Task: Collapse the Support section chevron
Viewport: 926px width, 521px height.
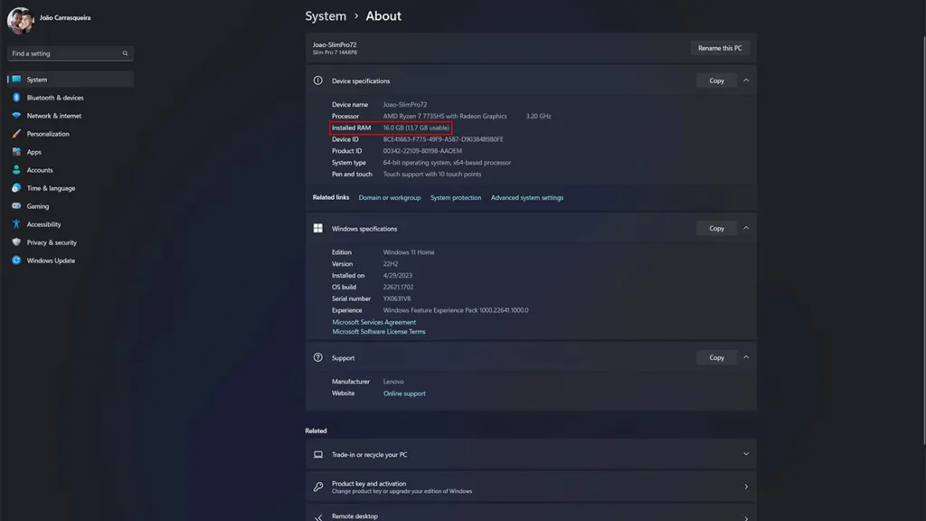Action: click(x=746, y=357)
